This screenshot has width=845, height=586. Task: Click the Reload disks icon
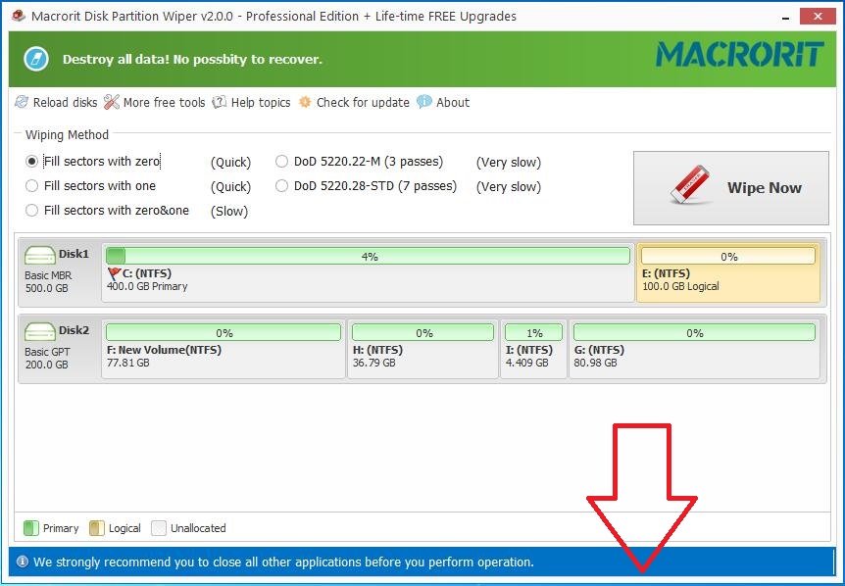22,102
